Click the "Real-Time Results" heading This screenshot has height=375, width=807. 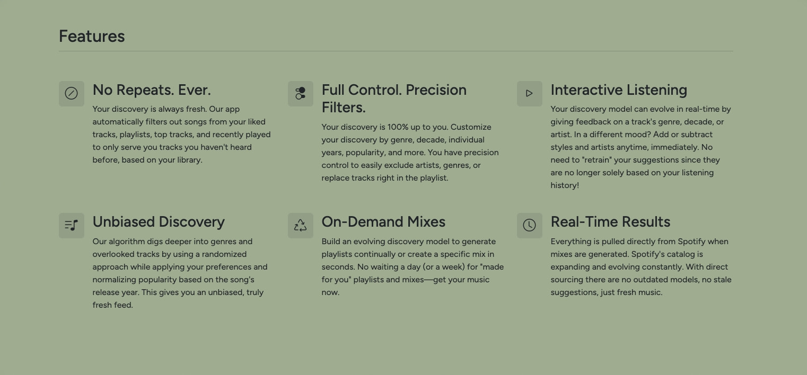tap(610, 222)
